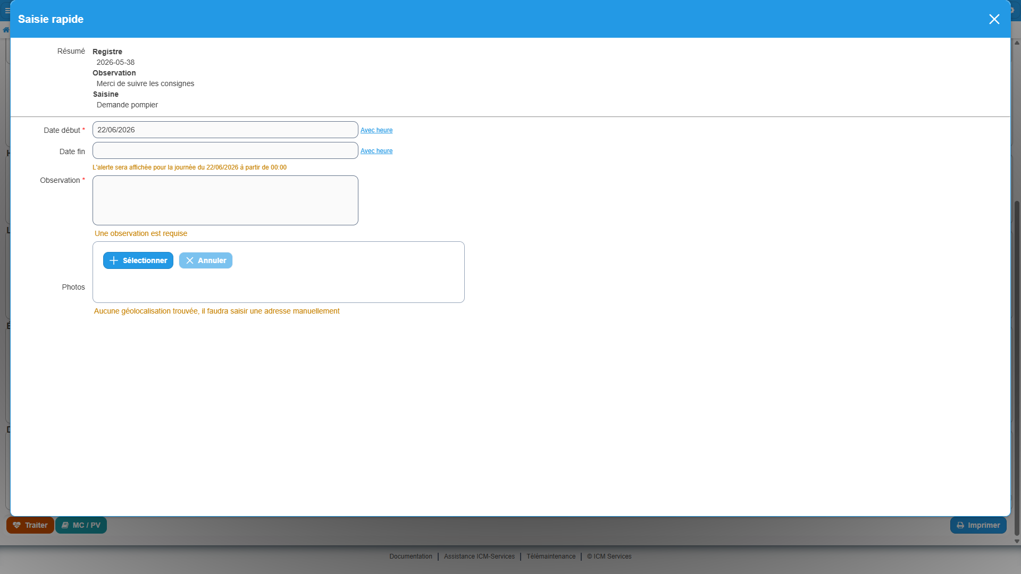Screen dimensions: 1021x574
Task: Click the Traiter button behind the dialog
Action: tap(30, 525)
